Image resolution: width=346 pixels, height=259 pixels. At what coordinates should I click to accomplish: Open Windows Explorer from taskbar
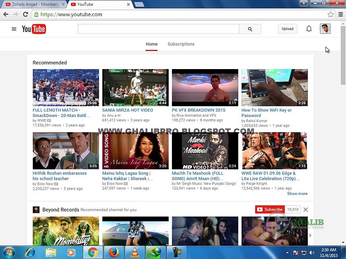(x=50, y=253)
